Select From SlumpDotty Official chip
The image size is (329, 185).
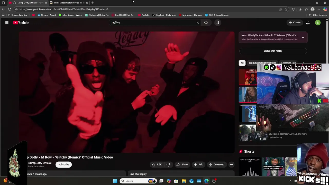(262, 63)
